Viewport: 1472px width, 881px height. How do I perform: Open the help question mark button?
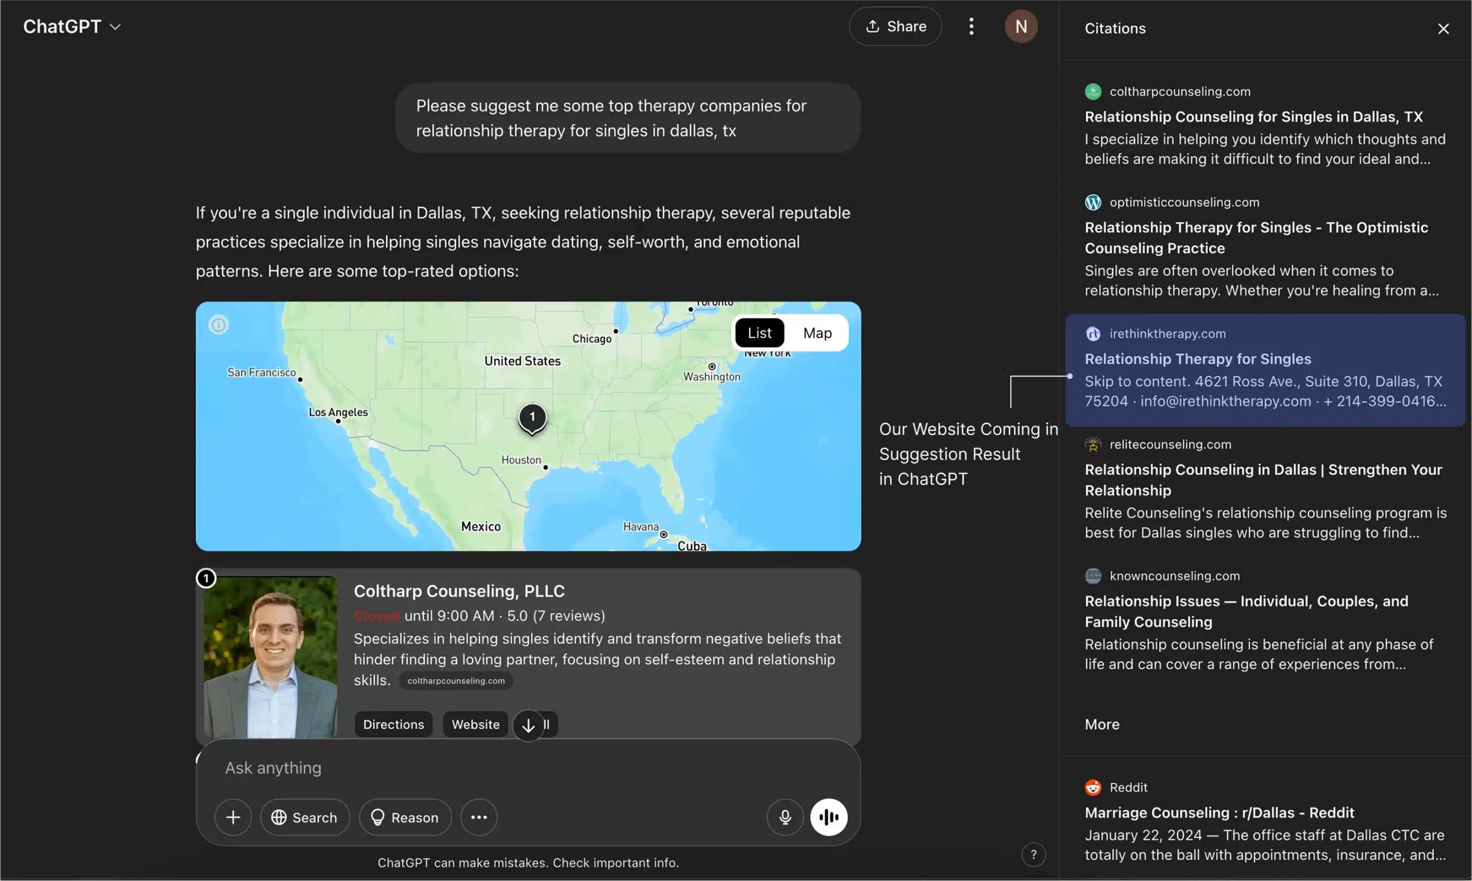pos(1033,855)
